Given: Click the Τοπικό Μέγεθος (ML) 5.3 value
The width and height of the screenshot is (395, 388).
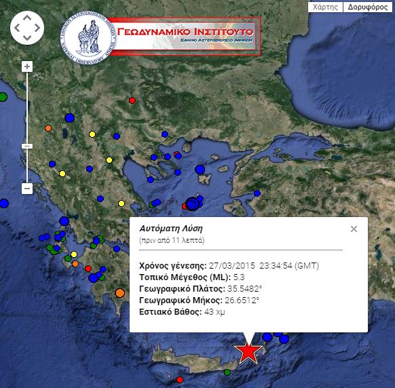Looking at the screenshot, I should tap(239, 277).
